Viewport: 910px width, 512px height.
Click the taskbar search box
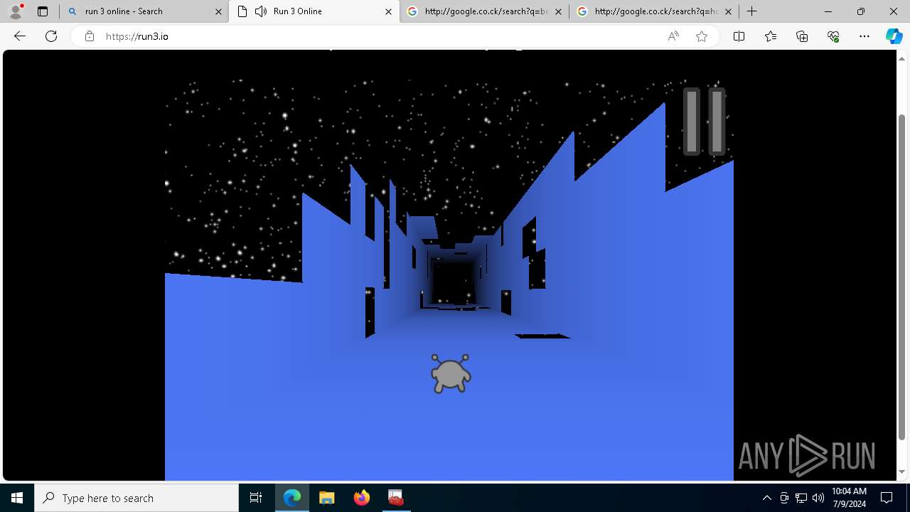click(136, 498)
